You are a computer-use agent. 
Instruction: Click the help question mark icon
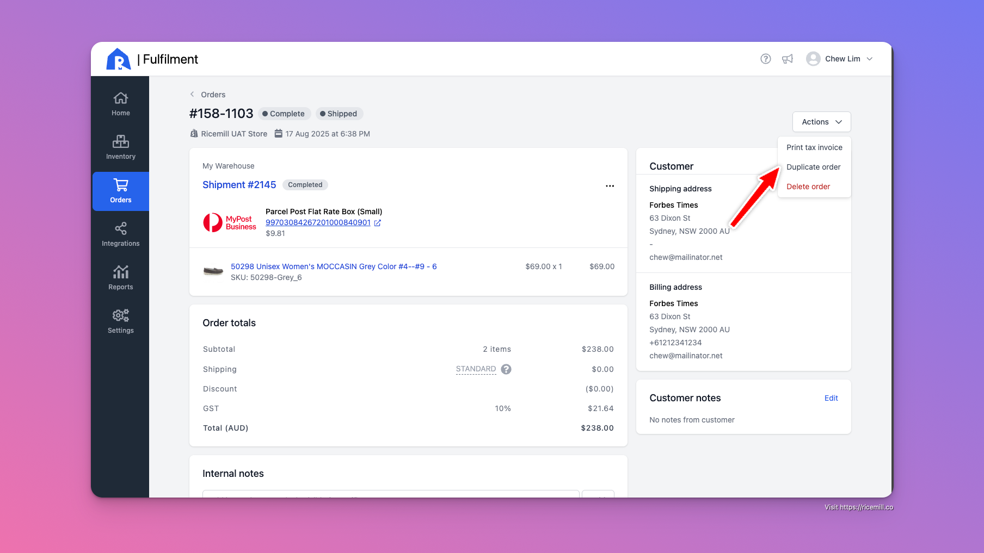tap(765, 59)
